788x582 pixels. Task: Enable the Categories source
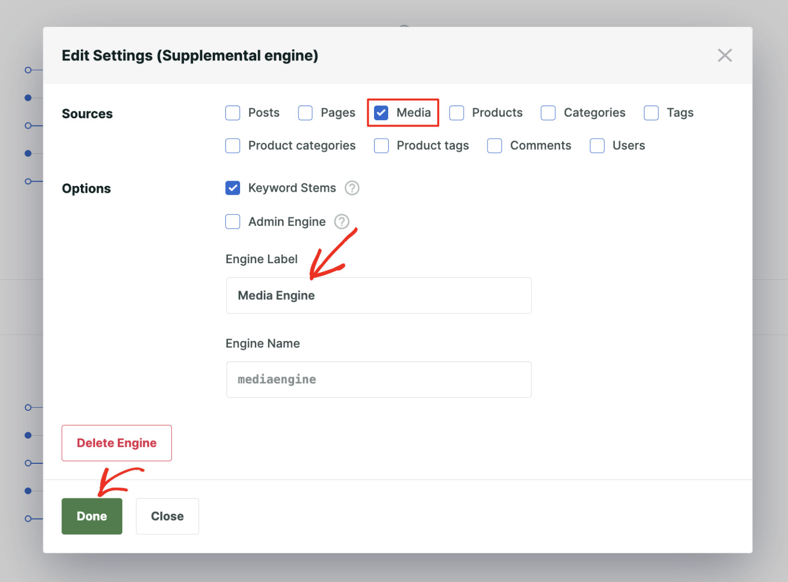(548, 113)
